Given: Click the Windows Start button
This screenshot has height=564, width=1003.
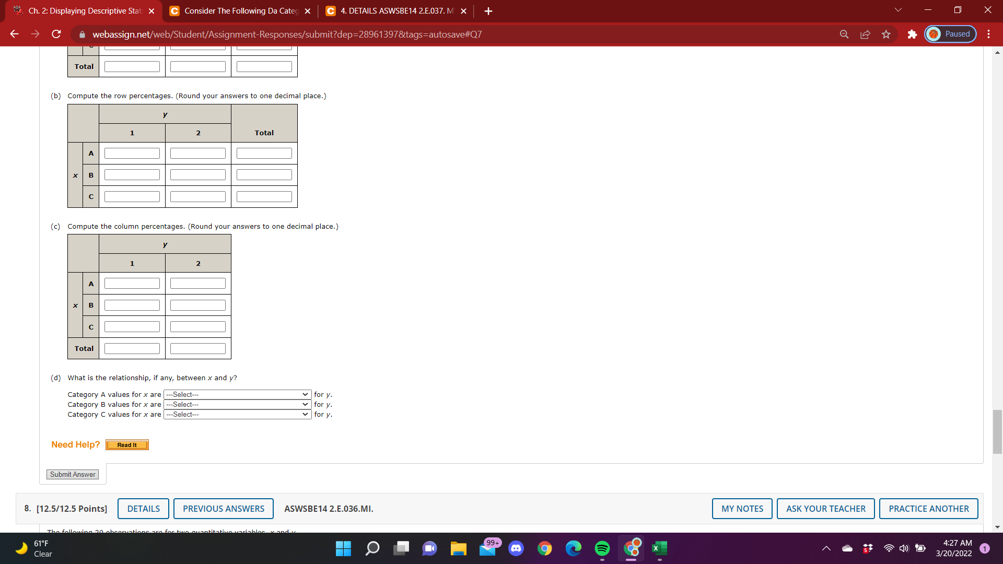Looking at the screenshot, I should point(343,548).
